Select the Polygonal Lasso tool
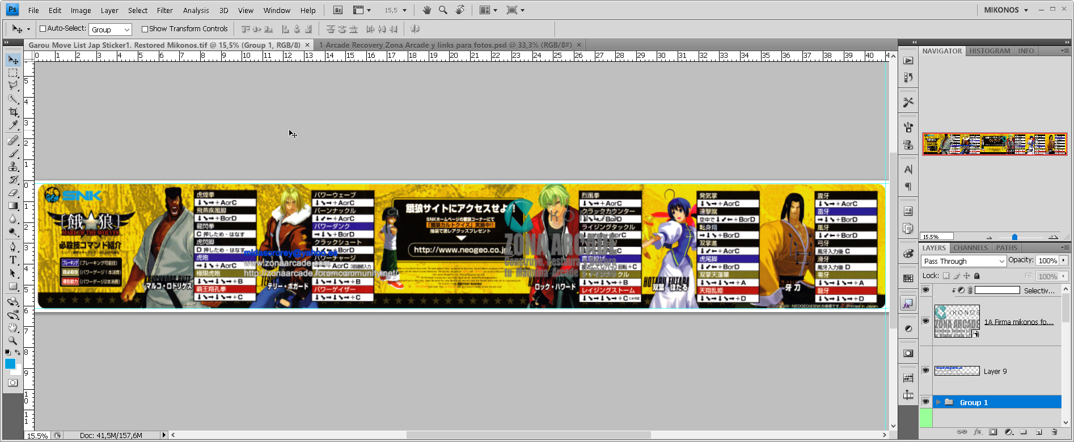Screen dimensions: 1074x442 [13, 86]
